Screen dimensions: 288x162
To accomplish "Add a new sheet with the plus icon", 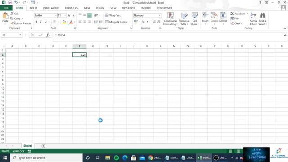I will point(43,146).
